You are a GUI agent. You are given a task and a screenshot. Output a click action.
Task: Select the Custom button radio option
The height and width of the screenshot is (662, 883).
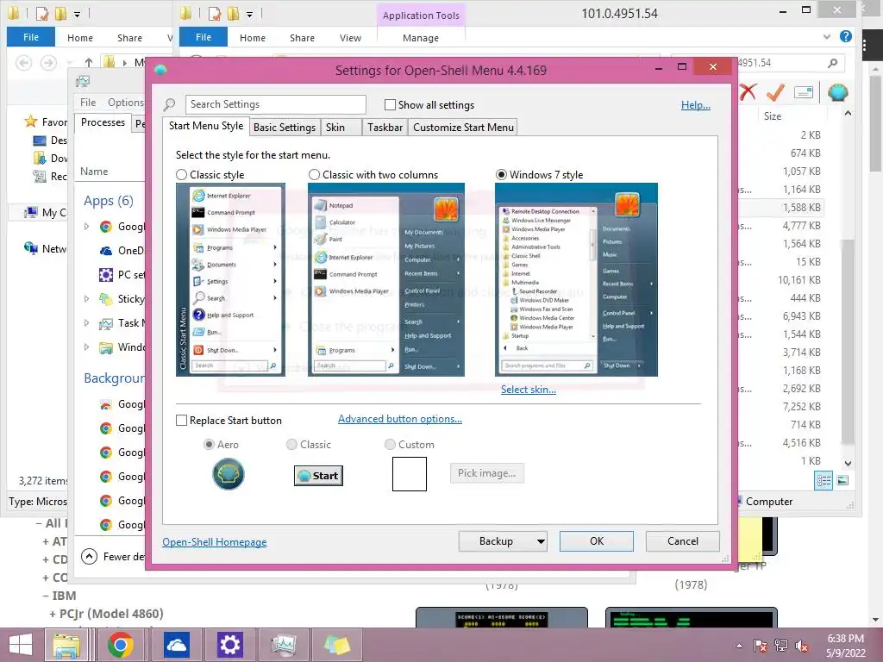coord(390,444)
